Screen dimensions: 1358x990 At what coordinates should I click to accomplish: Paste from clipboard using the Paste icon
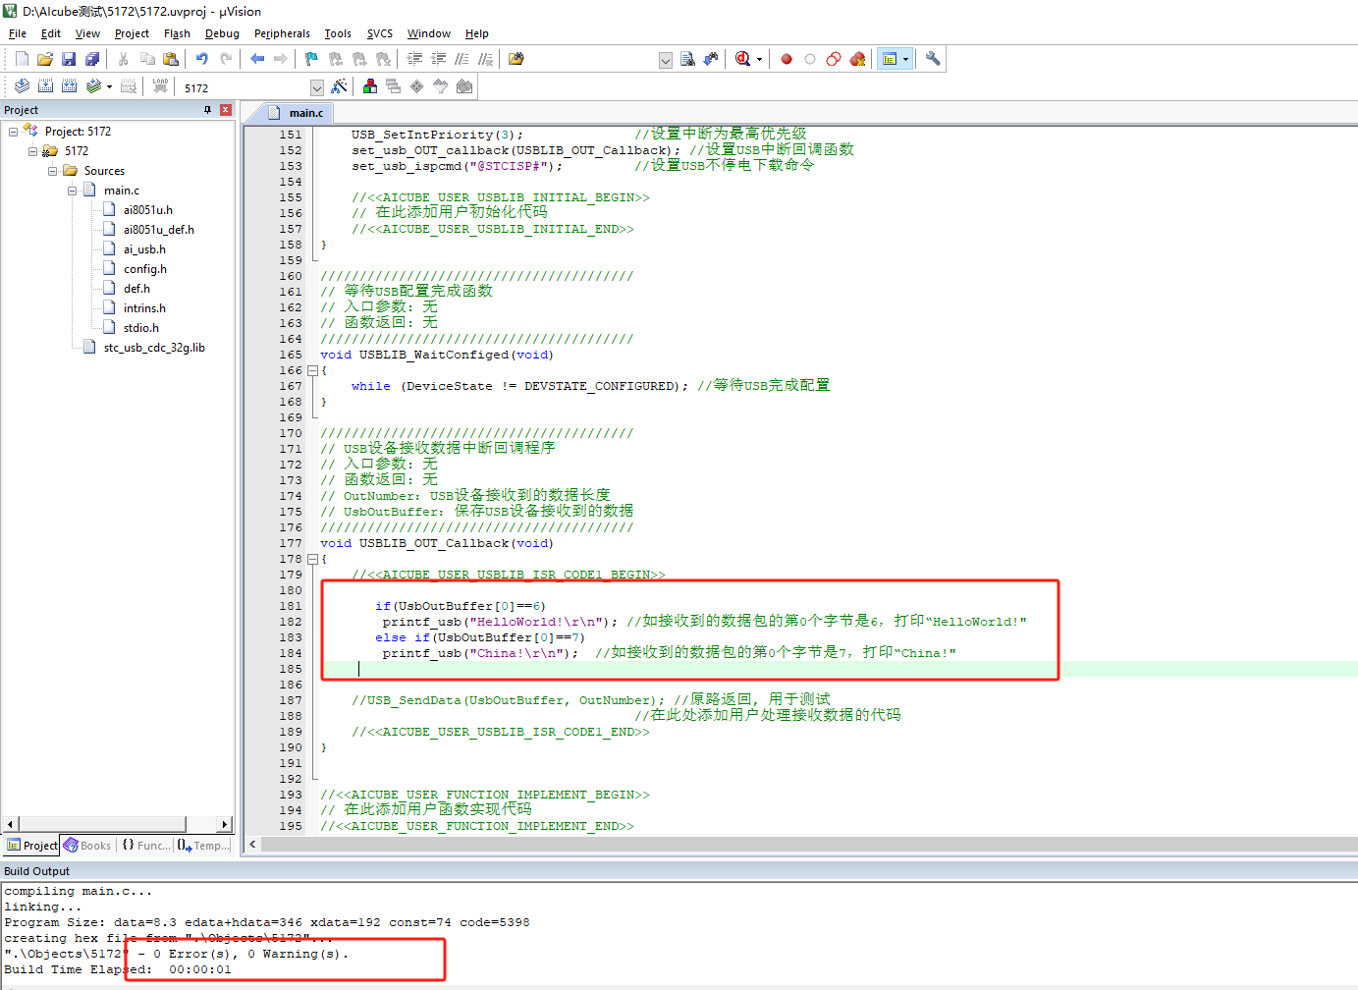coord(171,59)
